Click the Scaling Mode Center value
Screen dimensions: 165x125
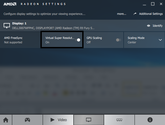point(132,42)
